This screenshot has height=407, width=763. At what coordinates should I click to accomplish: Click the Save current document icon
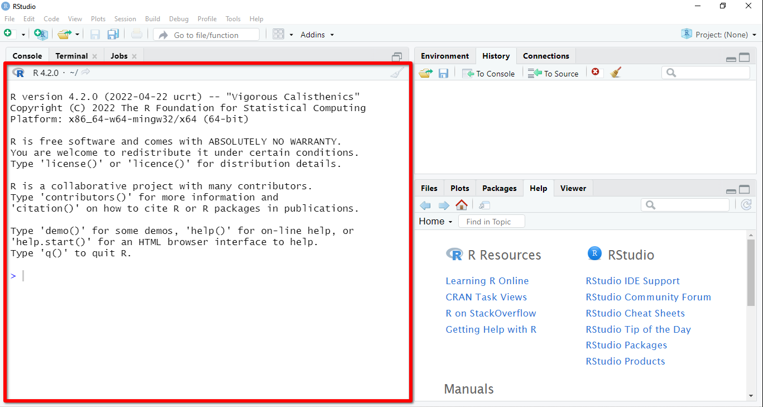click(x=95, y=35)
